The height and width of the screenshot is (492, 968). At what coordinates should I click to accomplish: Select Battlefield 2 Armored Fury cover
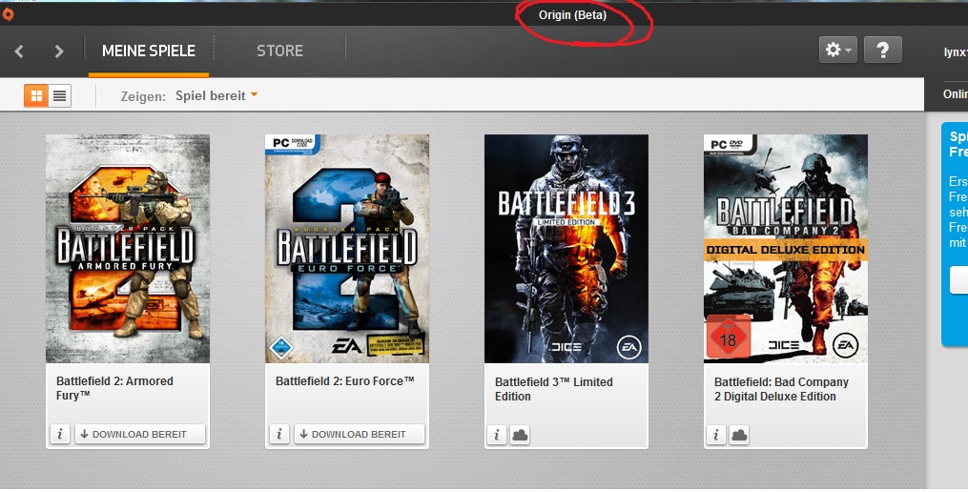128,249
